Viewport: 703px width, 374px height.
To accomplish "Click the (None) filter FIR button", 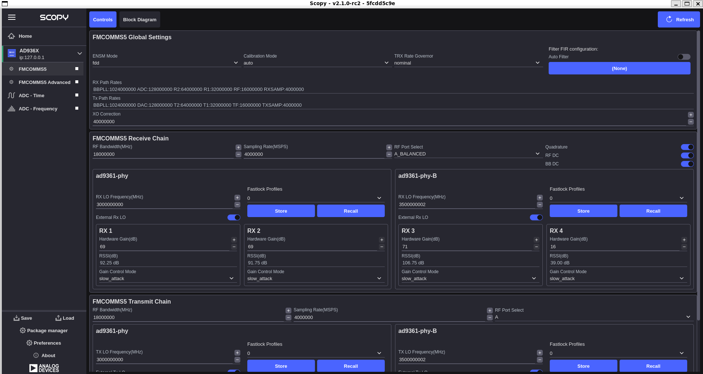I will click(620, 69).
